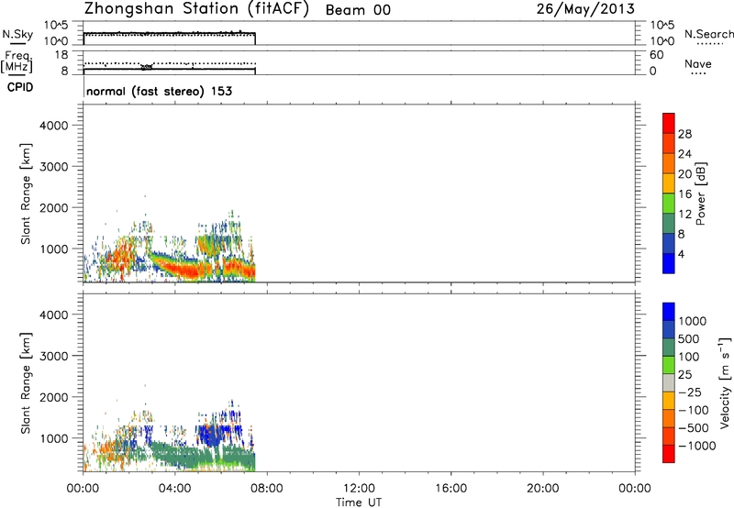734x508 pixels.
Task: Click the blue velocity patch near 05:30 UT
Action: (x=211, y=435)
